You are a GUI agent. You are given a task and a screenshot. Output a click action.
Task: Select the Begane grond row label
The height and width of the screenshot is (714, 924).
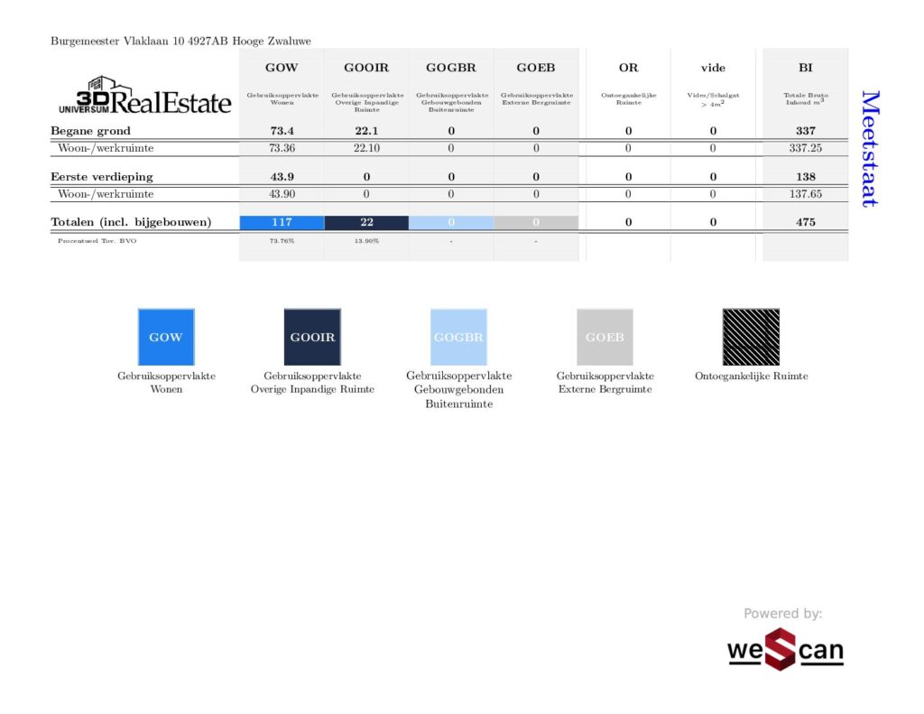(90, 131)
